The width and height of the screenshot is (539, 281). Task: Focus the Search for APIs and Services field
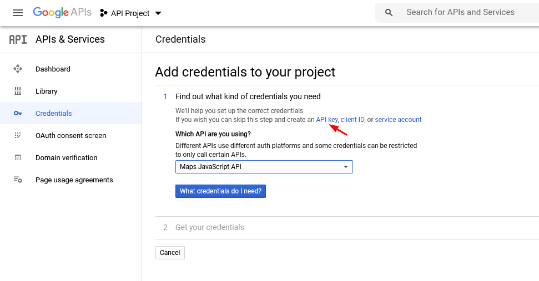click(466, 12)
